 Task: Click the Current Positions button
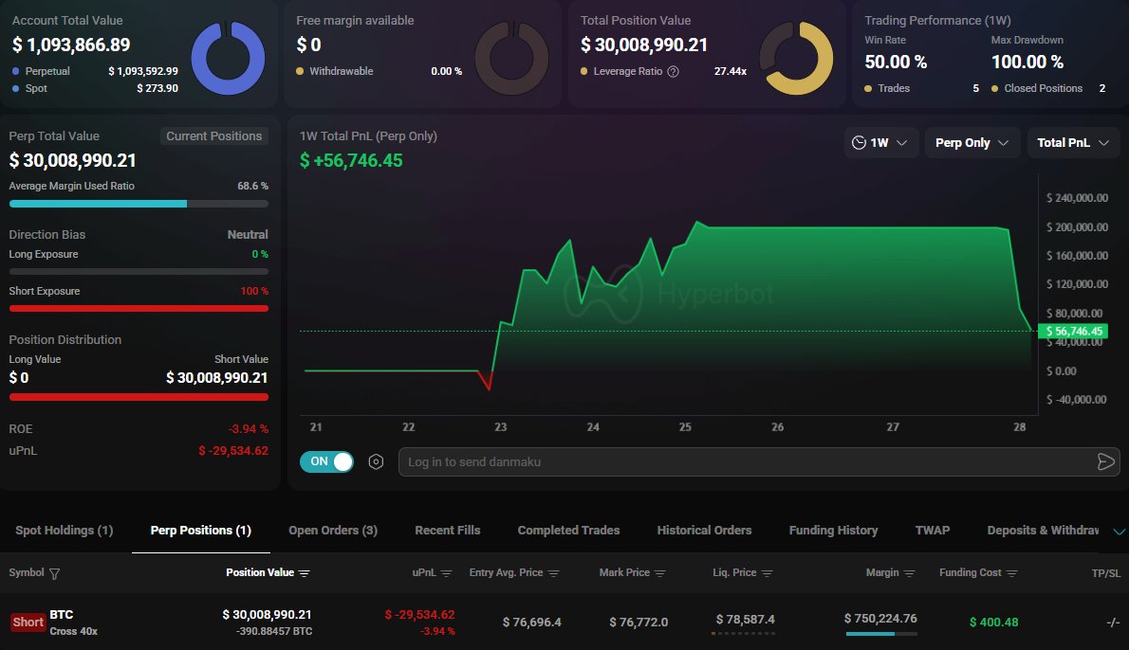[x=213, y=135]
